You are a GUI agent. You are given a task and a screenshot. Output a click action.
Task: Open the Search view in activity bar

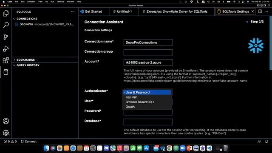click(x=6, y=25)
